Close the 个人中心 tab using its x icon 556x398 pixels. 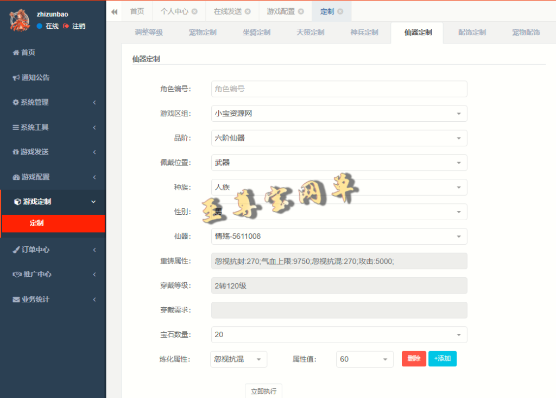click(194, 11)
